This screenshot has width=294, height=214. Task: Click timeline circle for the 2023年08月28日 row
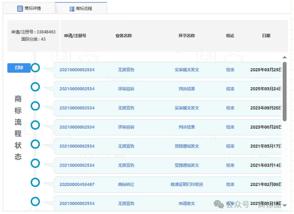click(x=35, y=125)
